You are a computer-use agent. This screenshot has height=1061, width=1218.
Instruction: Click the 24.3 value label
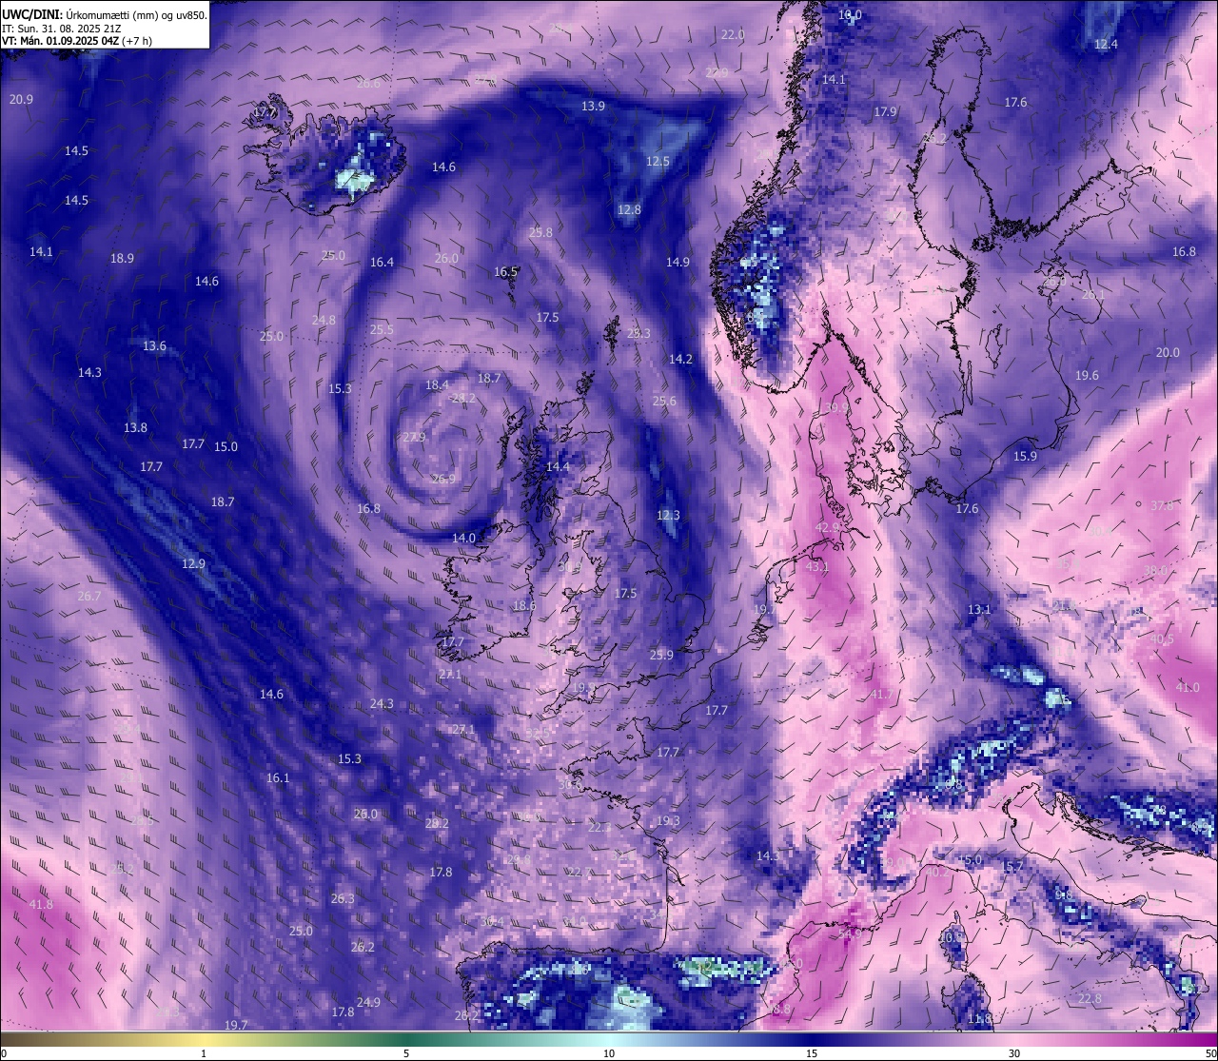(x=382, y=703)
